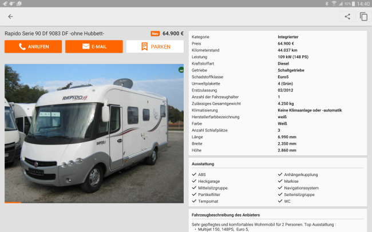Tap the bookmark icon in PARKEN

(144, 46)
